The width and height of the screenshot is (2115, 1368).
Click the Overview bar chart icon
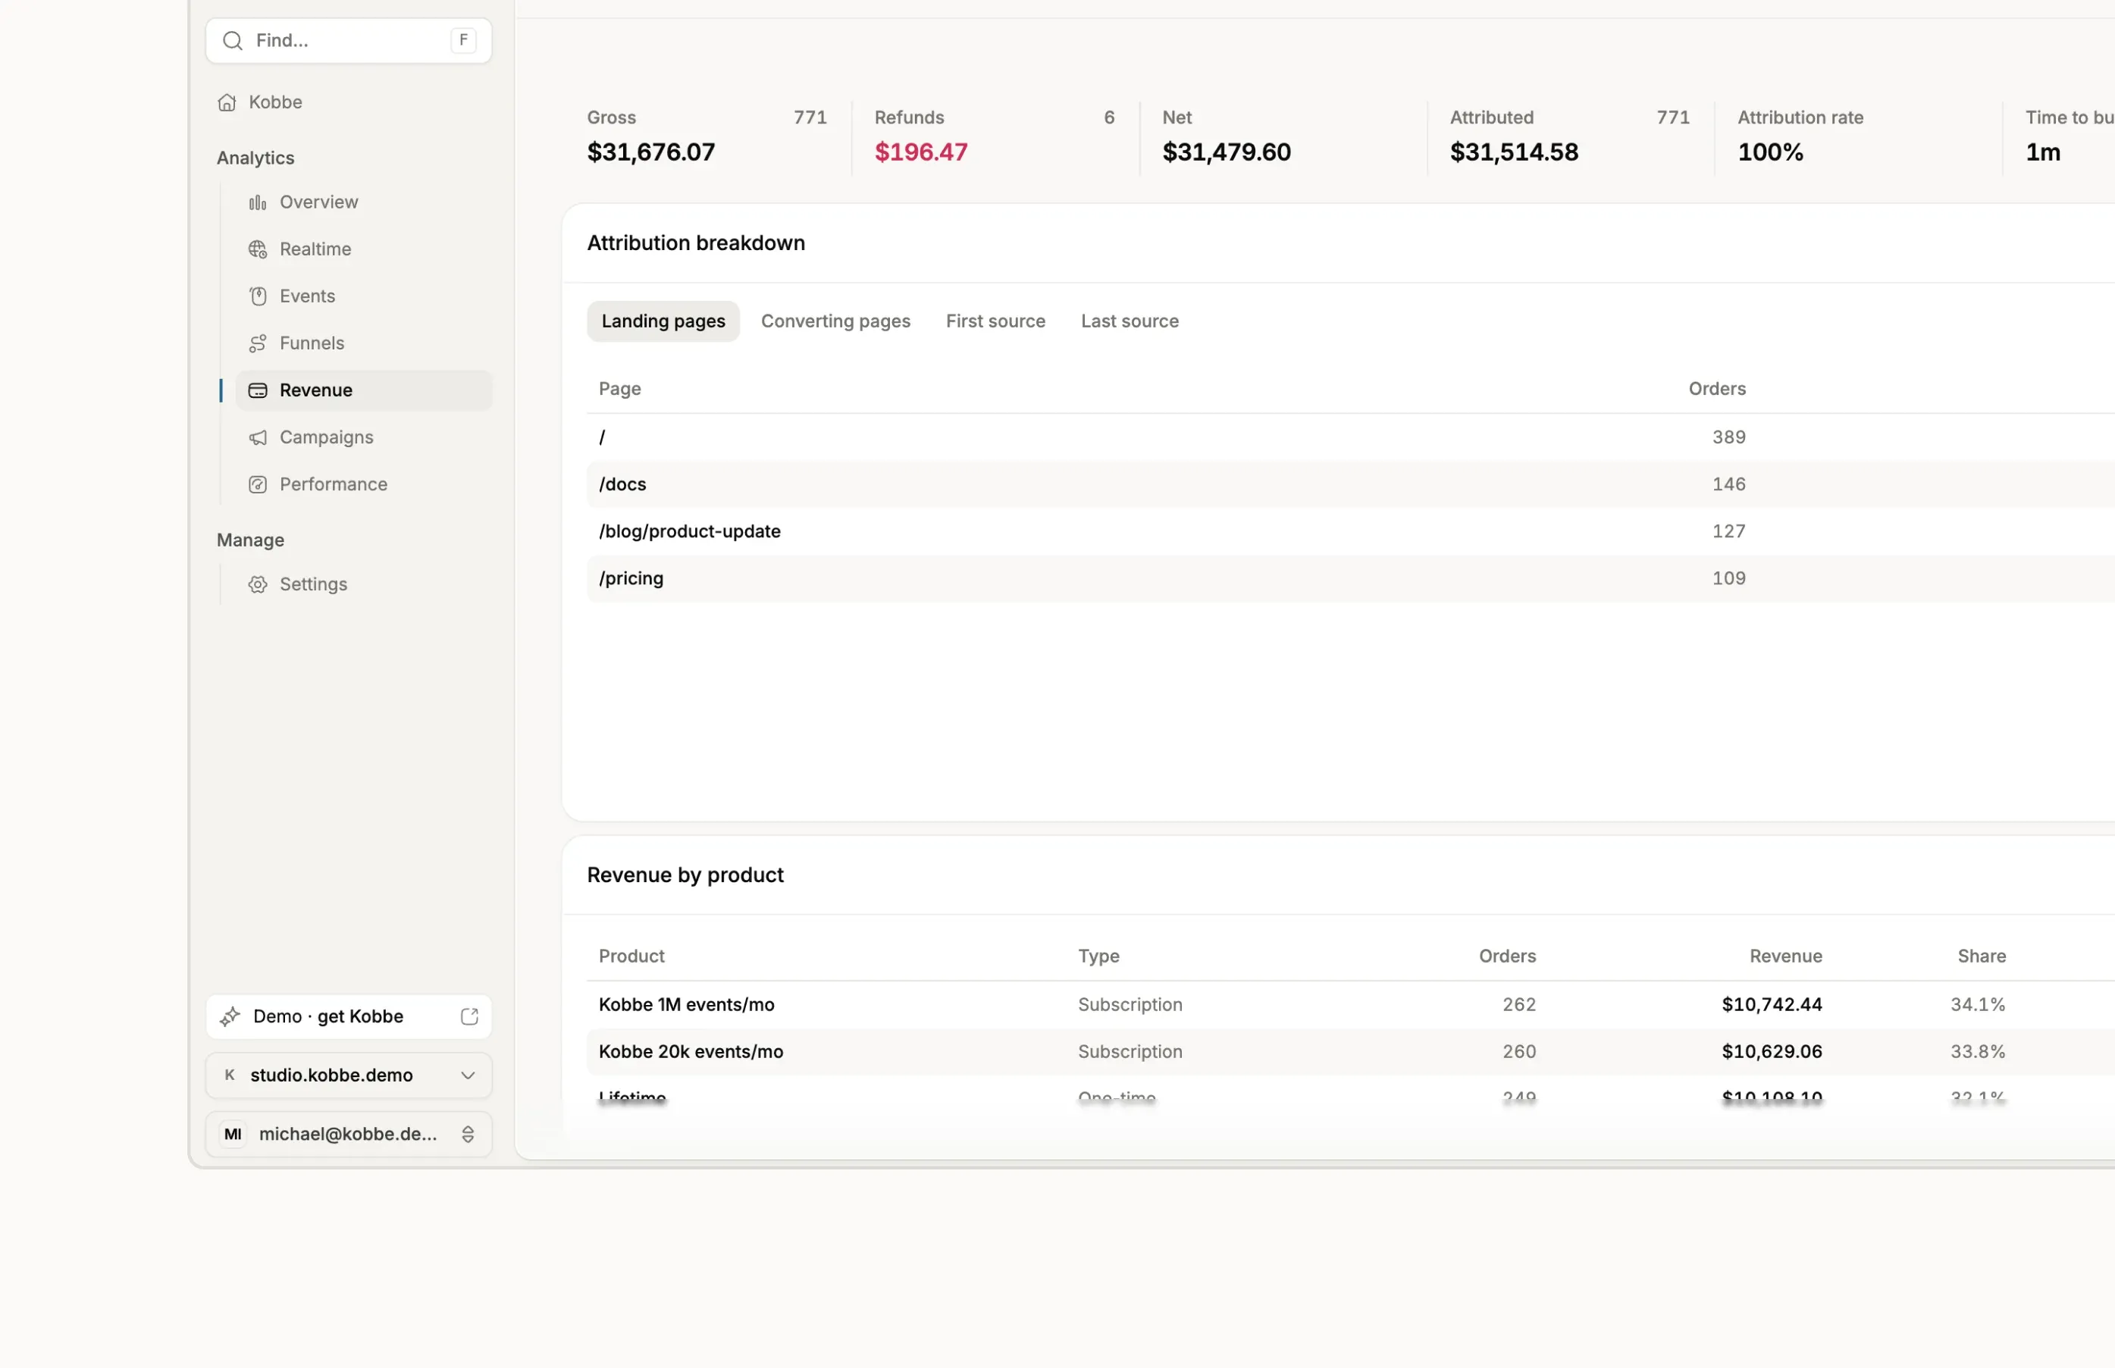click(258, 202)
